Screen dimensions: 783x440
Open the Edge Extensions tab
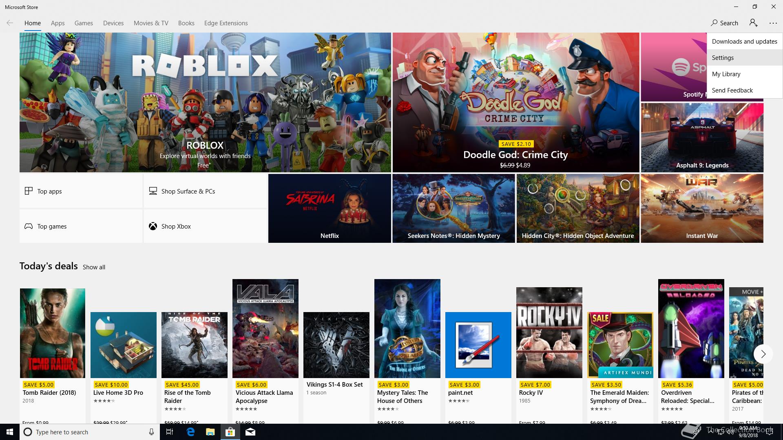coord(226,23)
